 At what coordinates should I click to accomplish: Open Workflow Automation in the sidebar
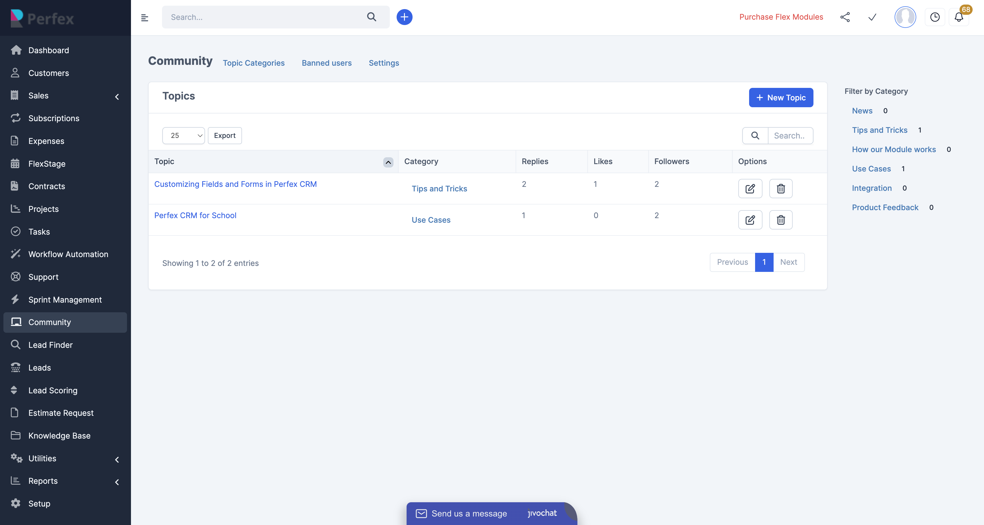coord(68,254)
